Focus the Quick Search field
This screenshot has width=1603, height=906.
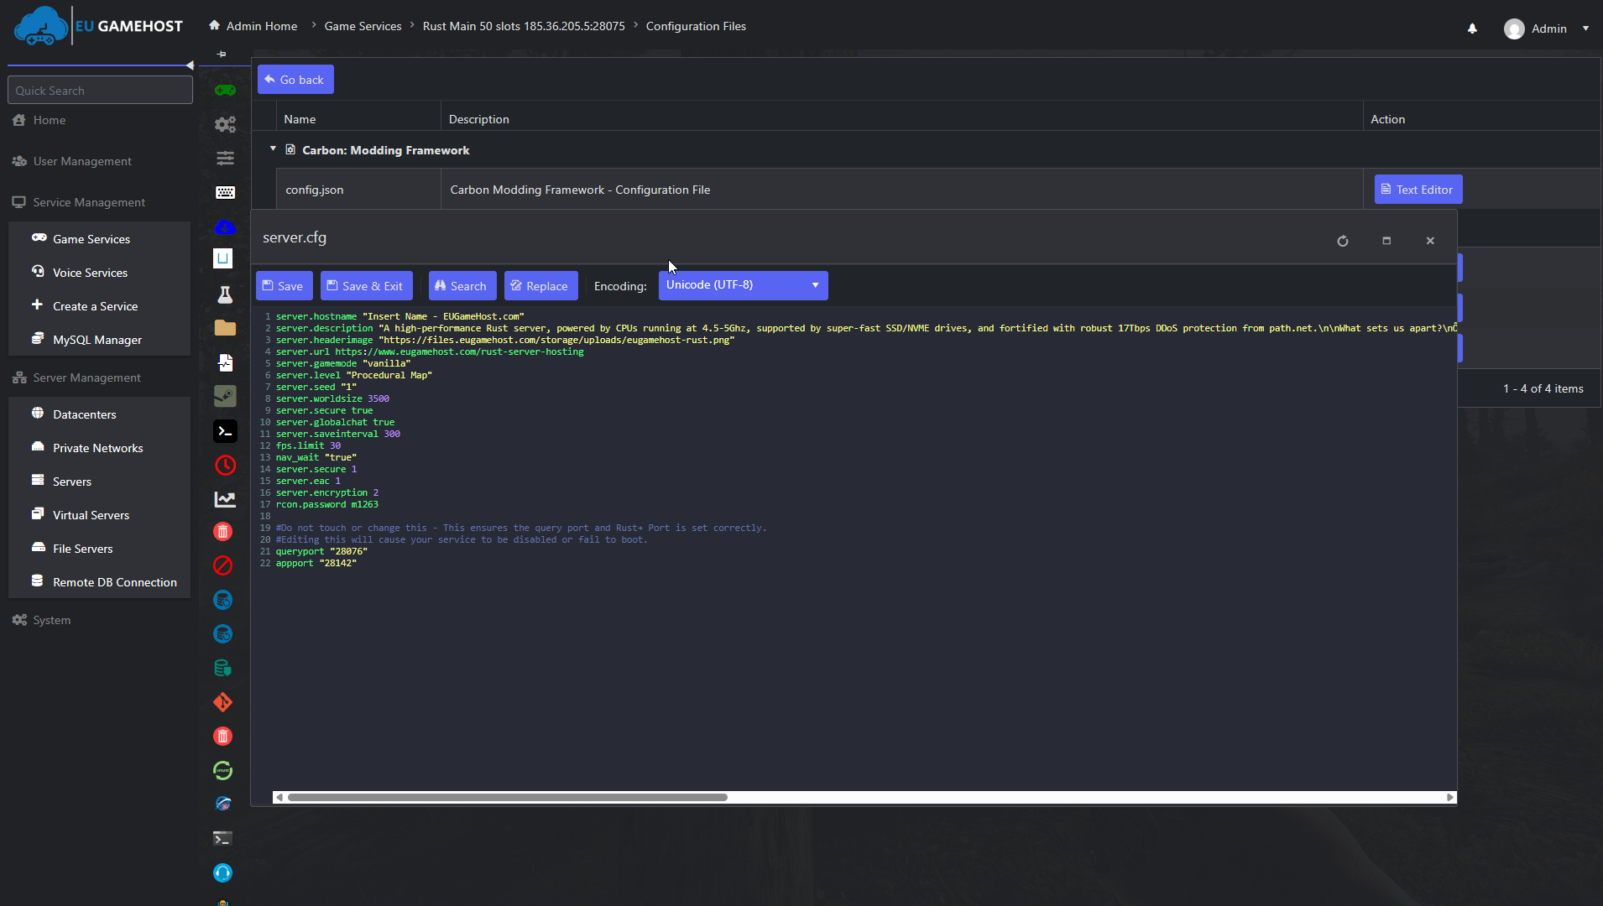tap(100, 90)
